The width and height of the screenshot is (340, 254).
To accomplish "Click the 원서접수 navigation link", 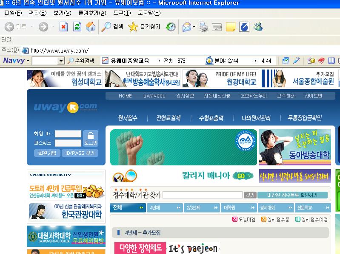I will [128, 118].
